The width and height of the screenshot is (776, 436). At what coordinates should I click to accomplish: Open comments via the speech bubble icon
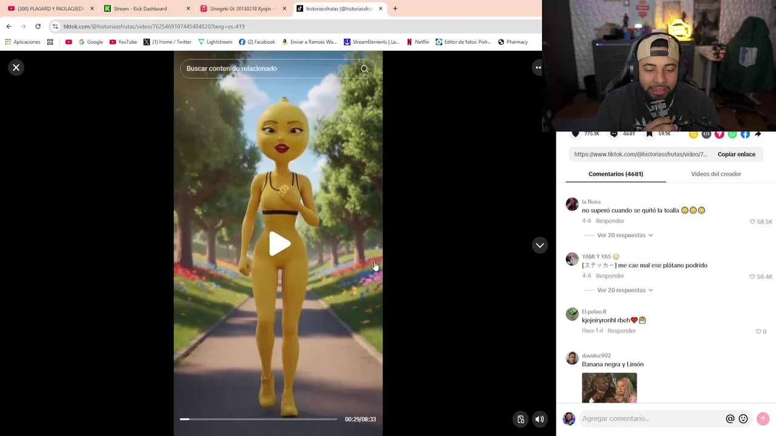(614, 134)
